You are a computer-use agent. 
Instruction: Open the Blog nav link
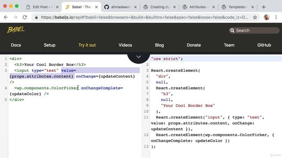(160, 45)
